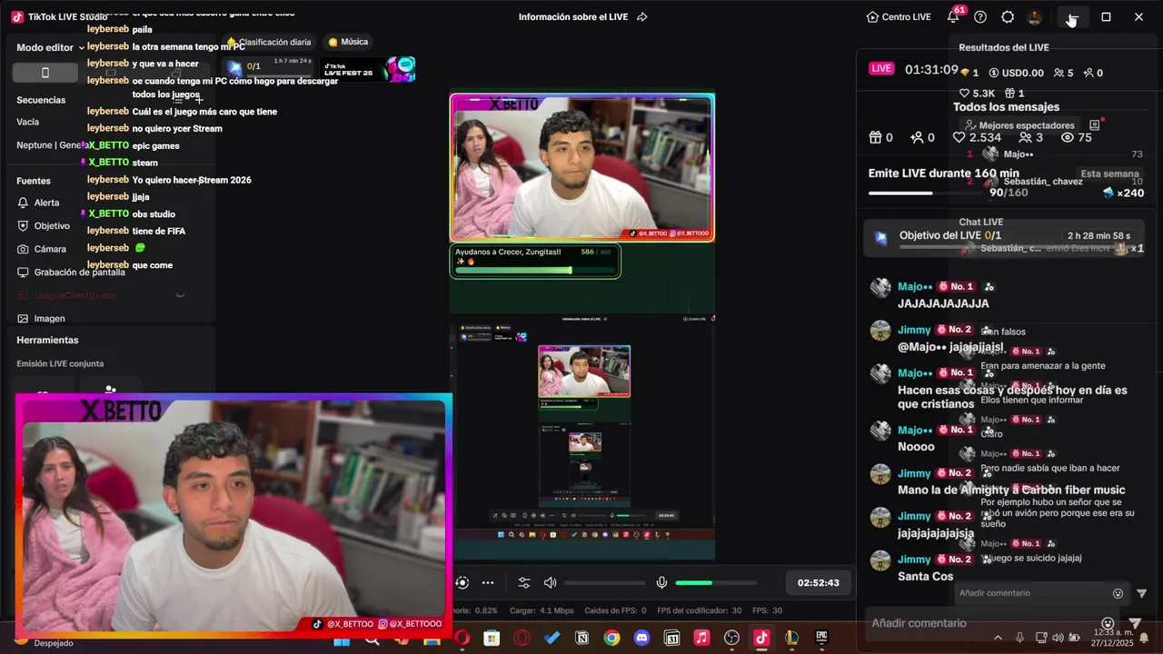Open Mejores espectadores panel
Viewport: 1163px width, 654px height.
point(1019,125)
